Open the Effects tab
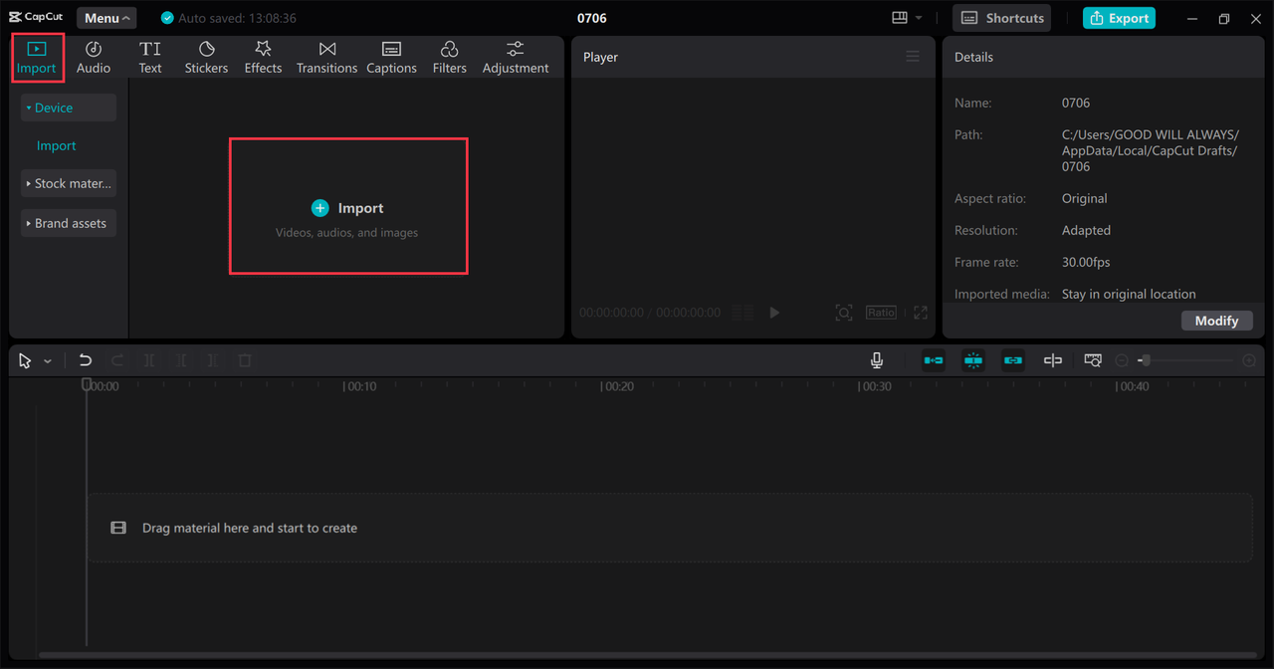1274x669 pixels. point(263,58)
